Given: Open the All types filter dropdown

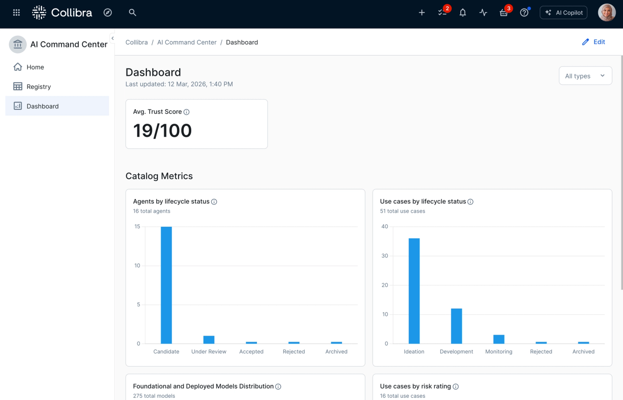Looking at the screenshot, I should [585, 76].
